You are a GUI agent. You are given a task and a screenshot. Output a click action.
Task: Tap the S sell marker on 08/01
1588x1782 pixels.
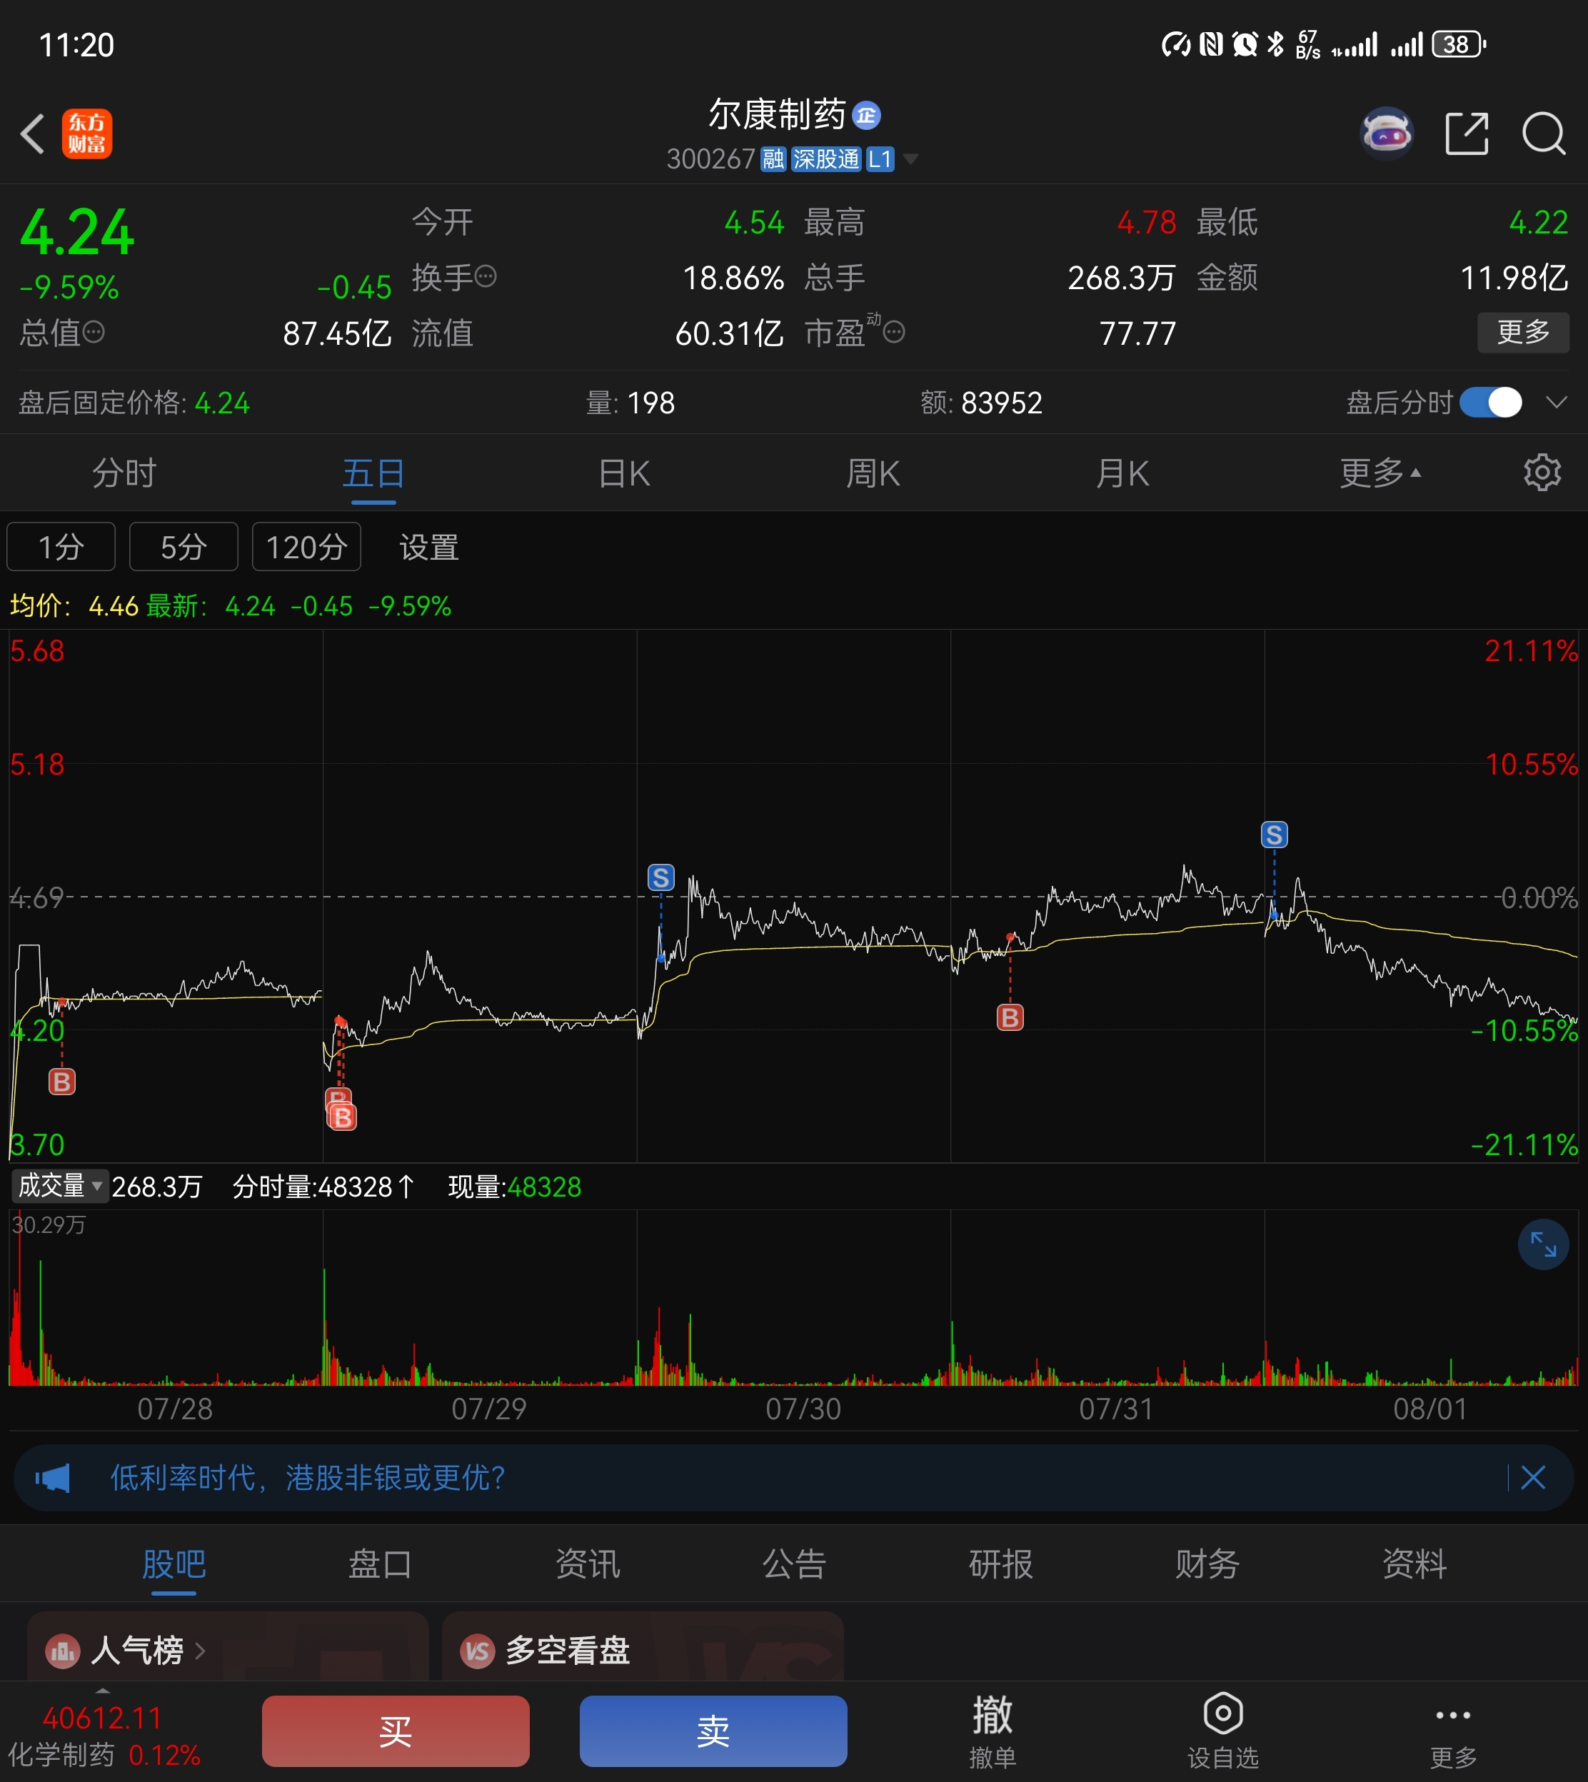pyautogui.click(x=1274, y=835)
